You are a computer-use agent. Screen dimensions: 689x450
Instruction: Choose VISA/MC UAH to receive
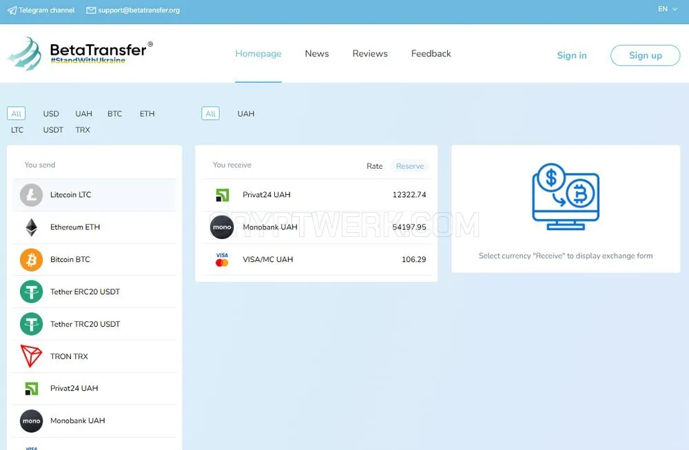(x=316, y=259)
